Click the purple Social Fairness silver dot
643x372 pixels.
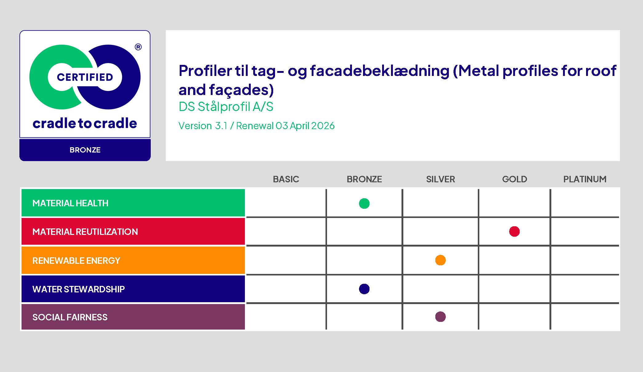coord(440,317)
